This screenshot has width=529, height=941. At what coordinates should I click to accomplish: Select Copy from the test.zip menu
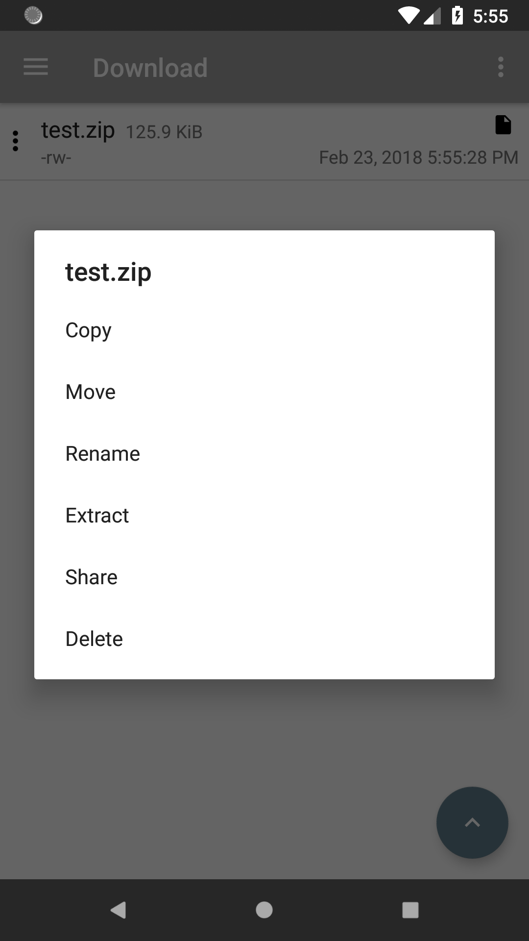264,330
